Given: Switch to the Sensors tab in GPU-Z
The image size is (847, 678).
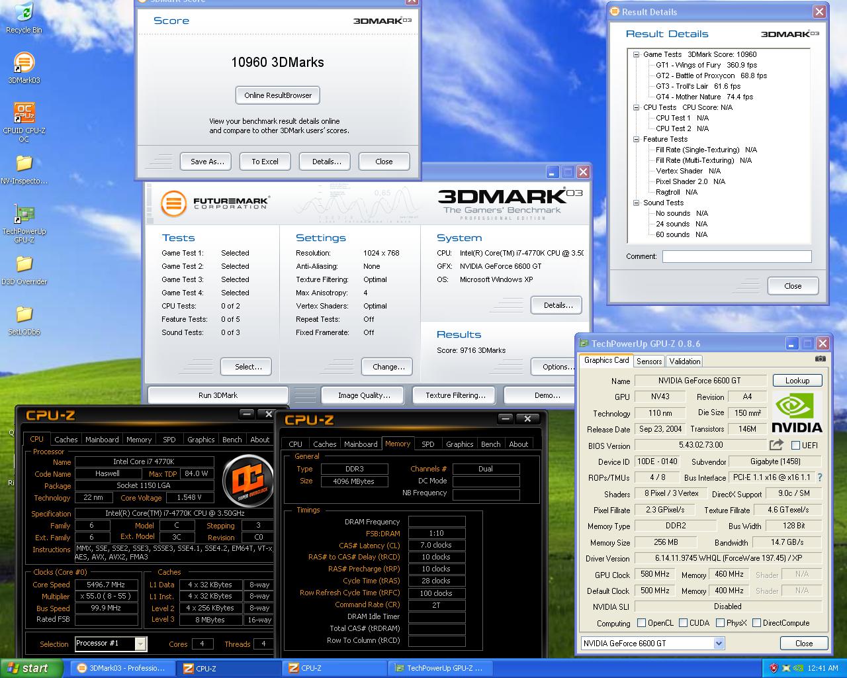Looking at the screenshot, I should click(649, 361).
